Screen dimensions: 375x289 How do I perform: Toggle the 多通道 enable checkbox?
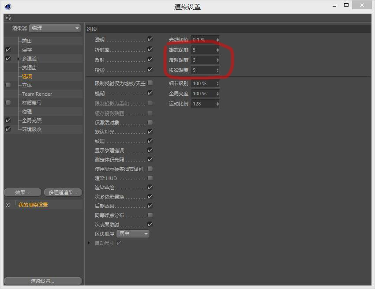8,58
